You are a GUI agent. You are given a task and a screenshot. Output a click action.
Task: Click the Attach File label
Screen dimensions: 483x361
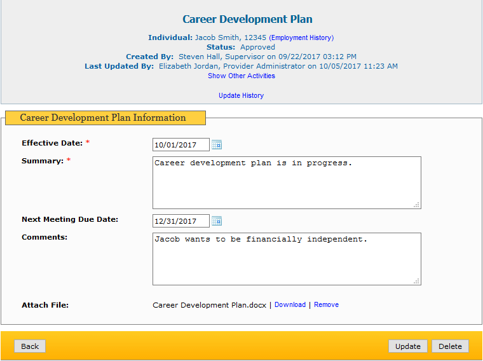point(45,305)
